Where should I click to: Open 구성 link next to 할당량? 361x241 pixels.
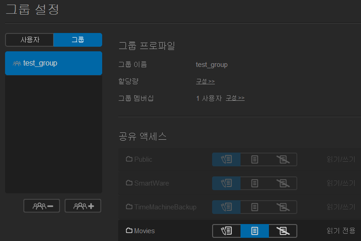pos(205,82)
